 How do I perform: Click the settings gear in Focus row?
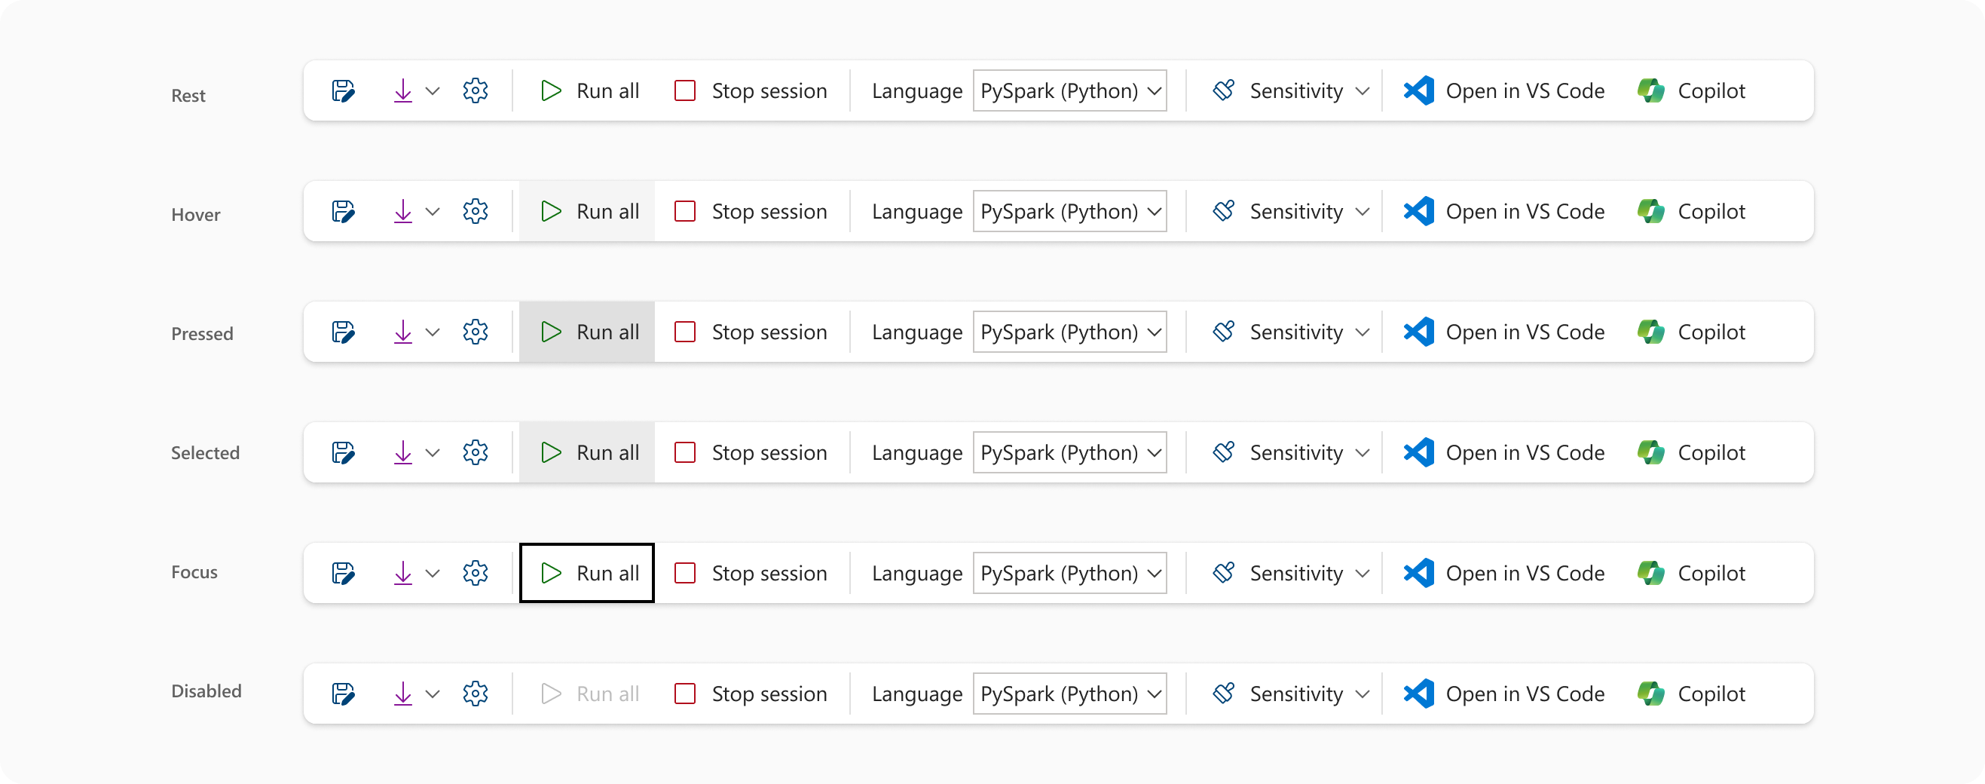pos(476,573)
